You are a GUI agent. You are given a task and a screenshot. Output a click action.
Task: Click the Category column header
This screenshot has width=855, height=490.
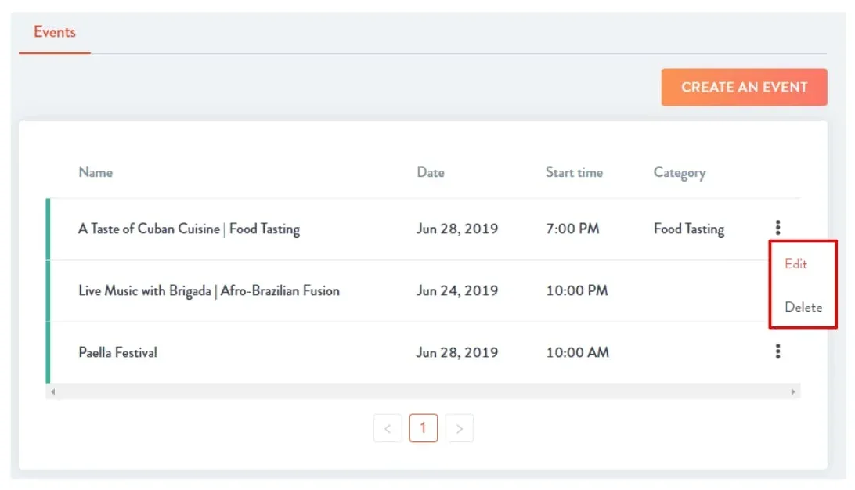click(x=680, y=173)
